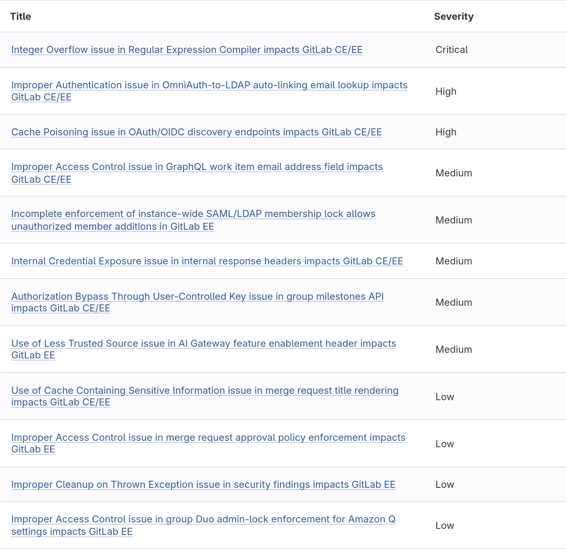
Task: Open Improper Cleanup on Thrown Exception link
Action: point(203,485)
